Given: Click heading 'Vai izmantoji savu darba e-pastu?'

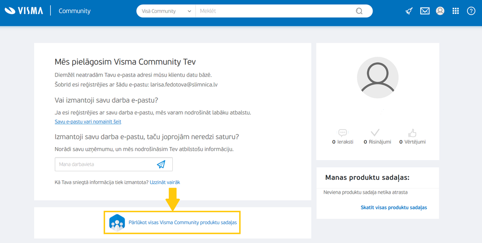Looking at the screenshot, I should (106, 100).
